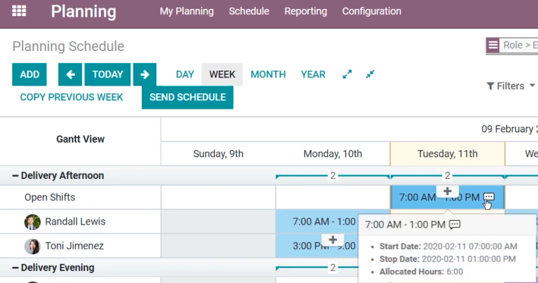Screen dimensions: 538x283
Task: Open the Reporting menu
Action: (x=305, y=11)
